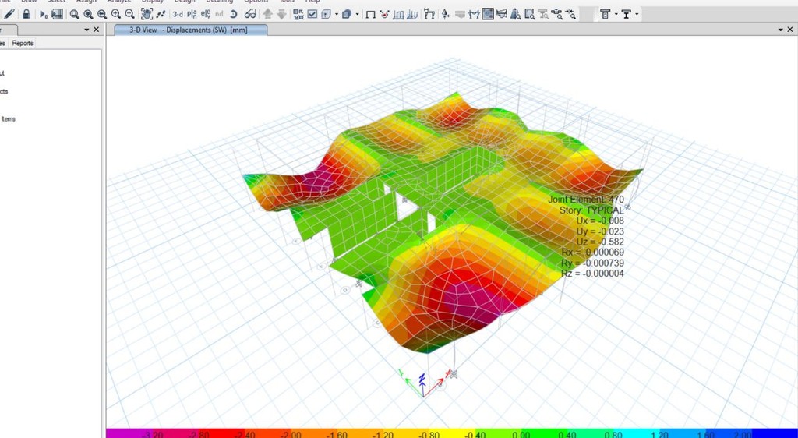Click the Ry = -0.000739 rotation value
Viewport: 798px width, 438px height.
point(593,263)
